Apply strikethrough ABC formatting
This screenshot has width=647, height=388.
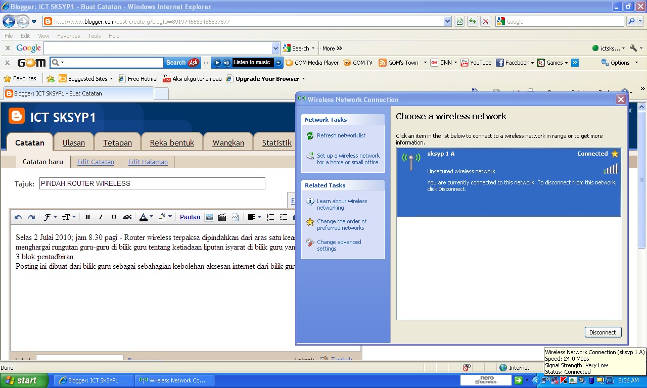coord(127,217)
